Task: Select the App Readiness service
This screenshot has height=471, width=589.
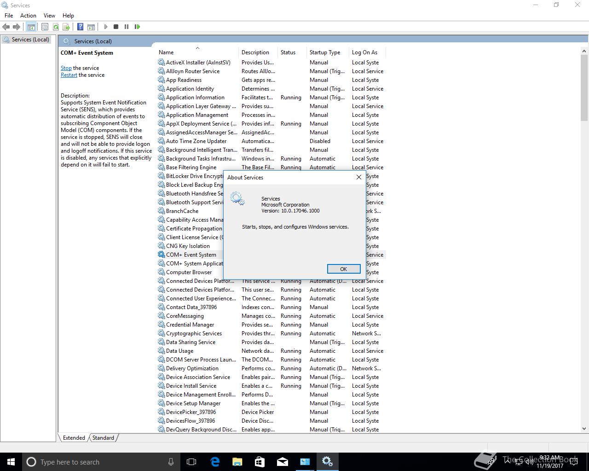Action: 271,80
